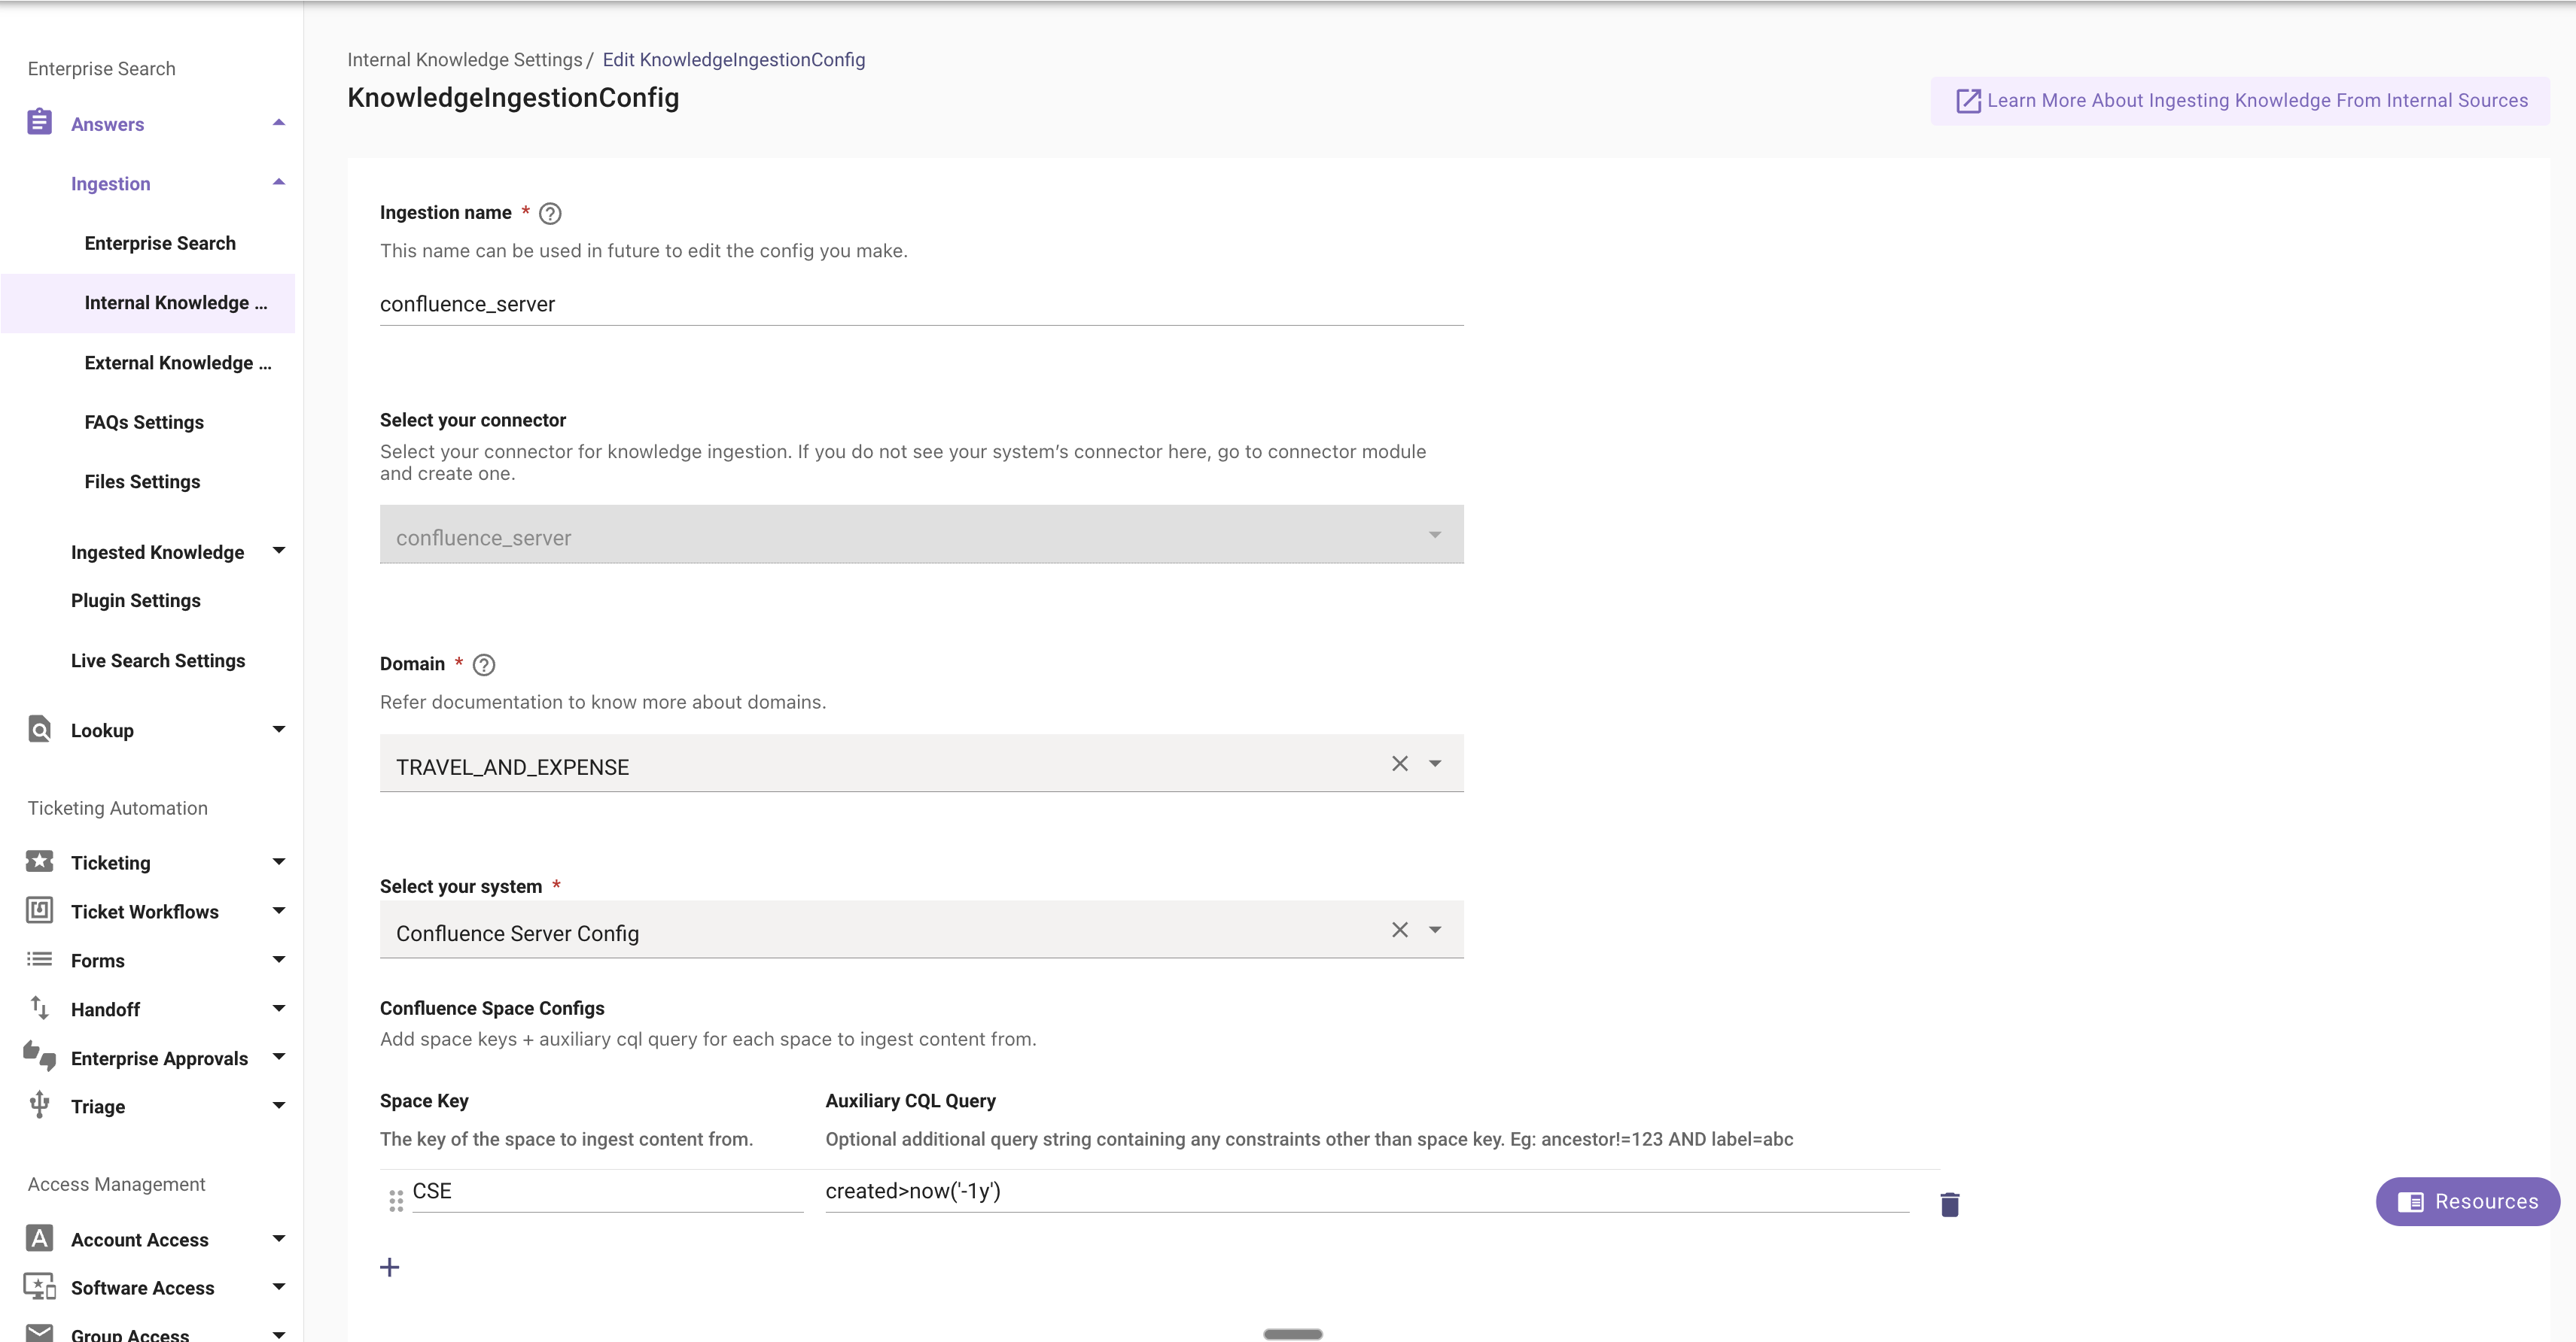
Task: Click the plus icon to add space config
Action: [390, 1267]
